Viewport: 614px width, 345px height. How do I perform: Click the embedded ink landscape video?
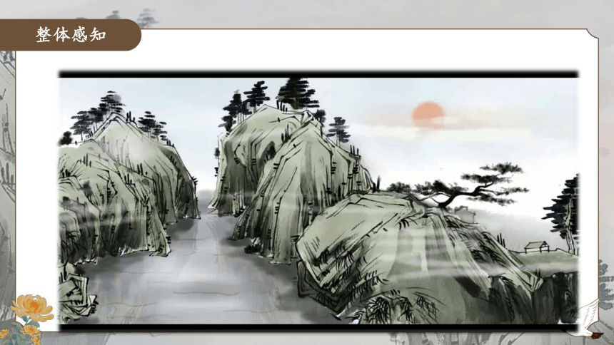click(318, 201)
